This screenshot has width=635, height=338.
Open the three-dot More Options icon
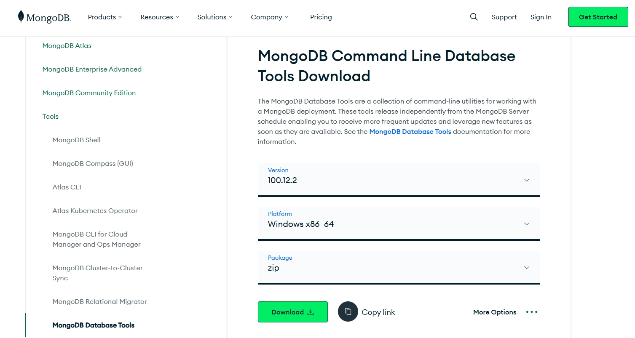(x=532, y=312)
